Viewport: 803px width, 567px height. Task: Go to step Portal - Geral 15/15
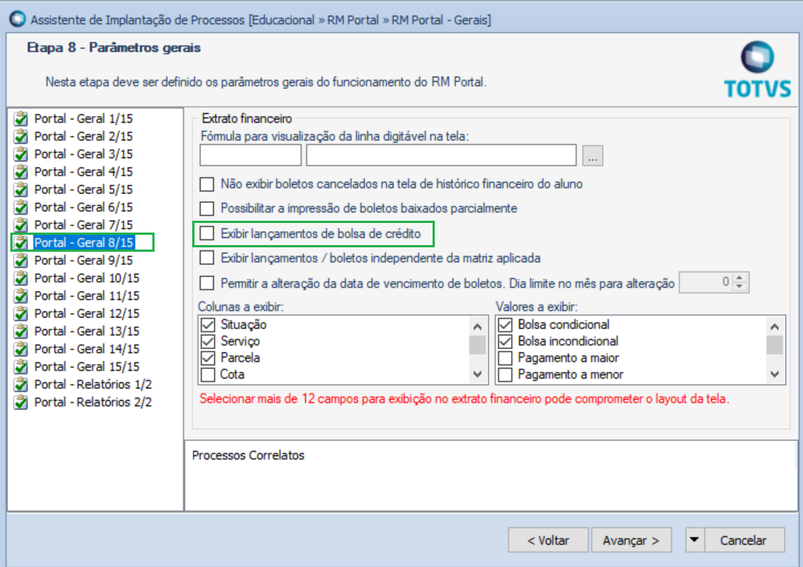(x=87, y=367)
